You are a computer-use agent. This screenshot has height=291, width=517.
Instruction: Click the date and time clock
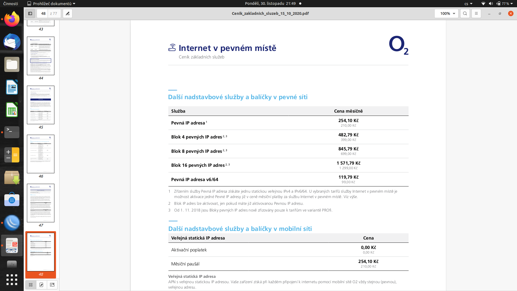pyautogui.click(x=270, y=4)
